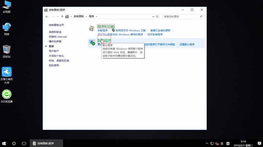
Task: Open 网络和 Internet category
Action: [58, 37]
